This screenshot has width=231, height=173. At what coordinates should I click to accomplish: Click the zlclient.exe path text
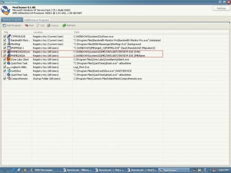pyautogui.click(x=101, y=59)
